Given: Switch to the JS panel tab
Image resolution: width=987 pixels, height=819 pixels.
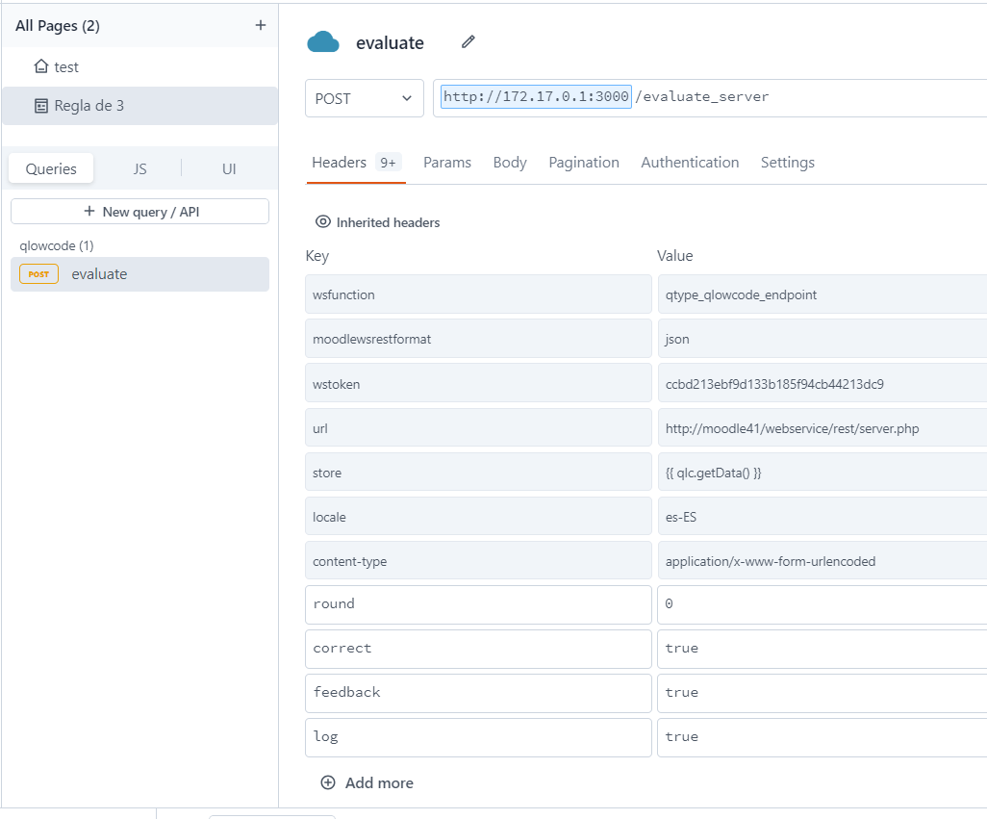Looking at the screenshot, I should click(x=139, y=168).
